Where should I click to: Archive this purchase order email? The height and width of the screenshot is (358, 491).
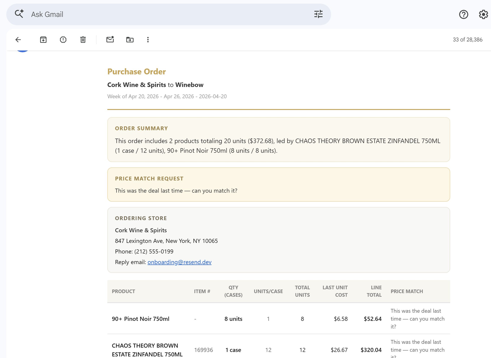point(43,40)
